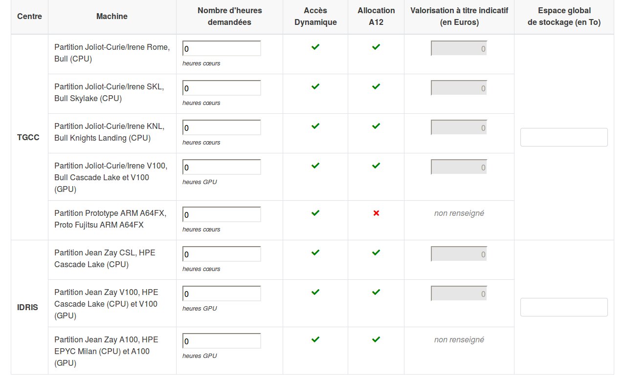Click the TGCC global storage space field

click(x=564, y=137)
